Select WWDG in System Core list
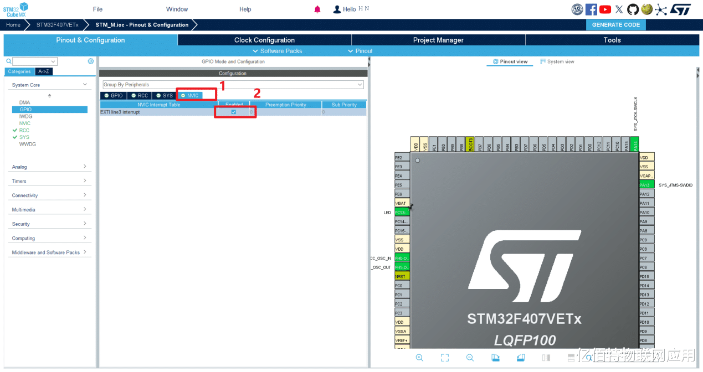The width and height of the screenshot is (703, 372). tap(28, 144)
